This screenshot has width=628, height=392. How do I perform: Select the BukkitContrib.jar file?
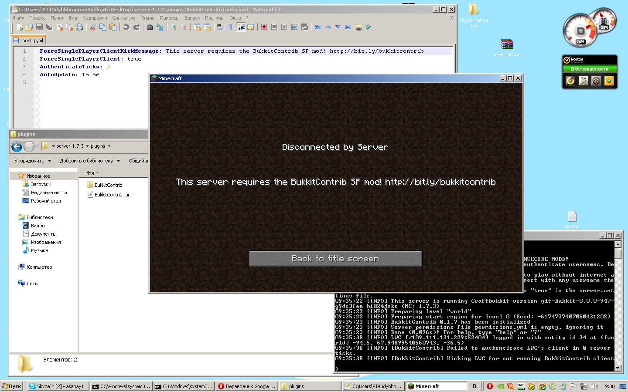pos(109,195)
